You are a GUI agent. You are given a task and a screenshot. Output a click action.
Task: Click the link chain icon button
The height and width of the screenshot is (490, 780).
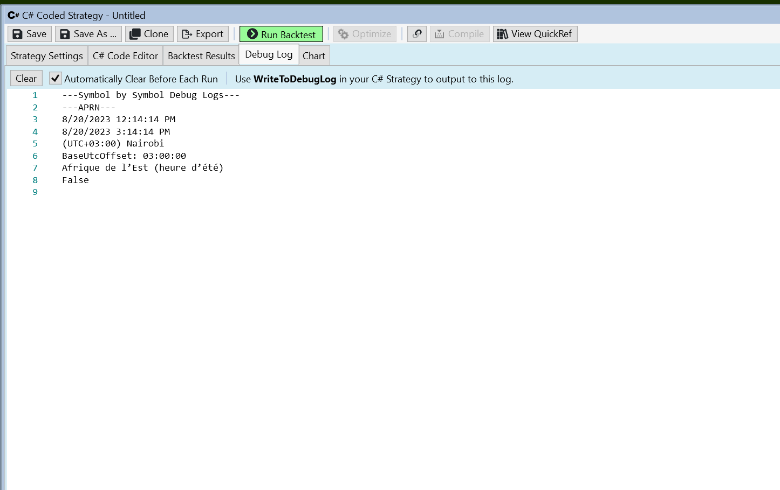coord(417,34)
